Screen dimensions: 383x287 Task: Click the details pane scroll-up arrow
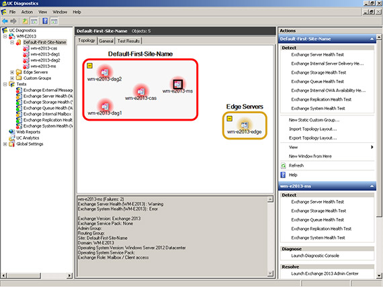coord(270,199)
